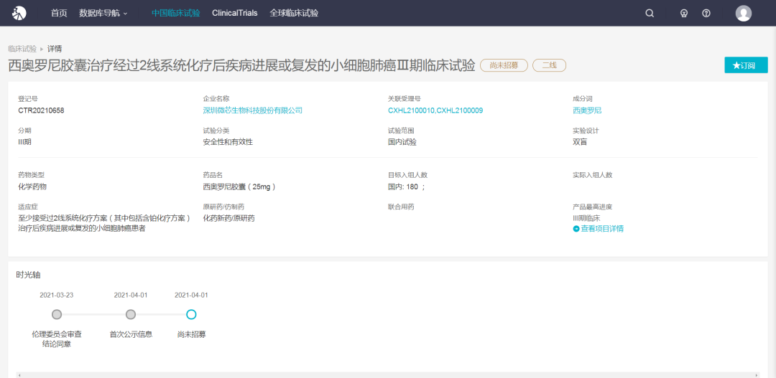Open company link 深圳微芯生物科技股份有限公司
This screenshot has height=378, width=776.
point(252,110)
